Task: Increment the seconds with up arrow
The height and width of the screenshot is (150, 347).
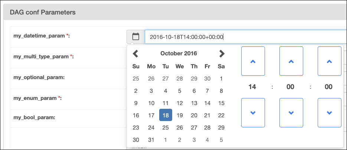Action: click(x=329, y=61)
